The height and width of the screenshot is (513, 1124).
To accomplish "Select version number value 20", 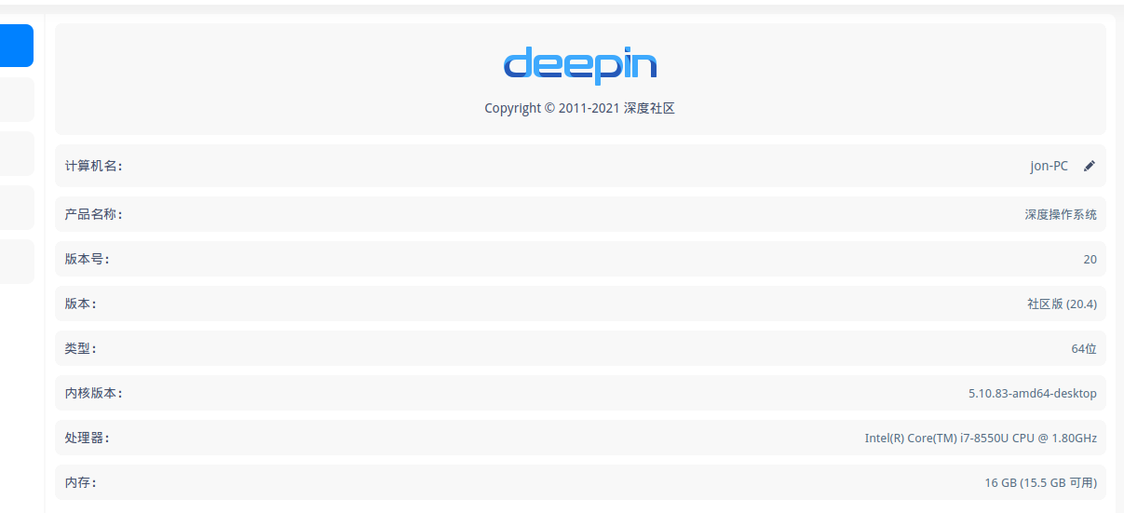I will 1090,259.
